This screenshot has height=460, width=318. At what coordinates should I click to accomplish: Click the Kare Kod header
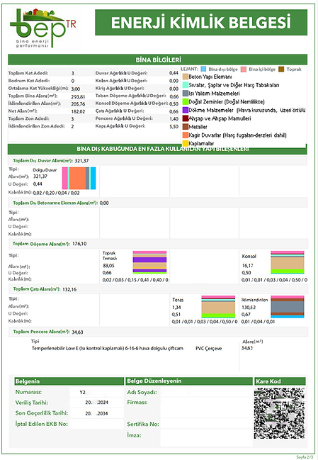[280, 381]
